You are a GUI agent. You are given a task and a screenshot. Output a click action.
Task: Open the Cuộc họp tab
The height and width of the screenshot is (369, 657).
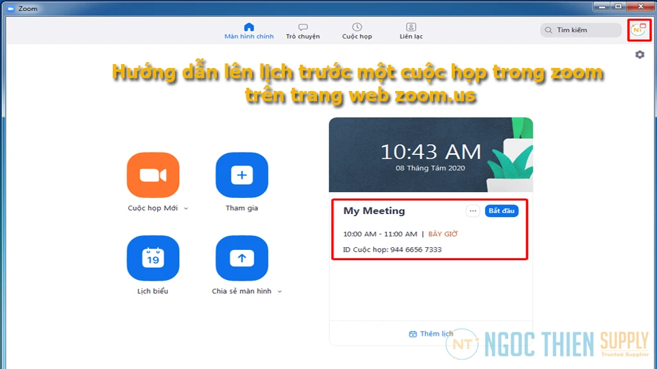tap(357, 30)
